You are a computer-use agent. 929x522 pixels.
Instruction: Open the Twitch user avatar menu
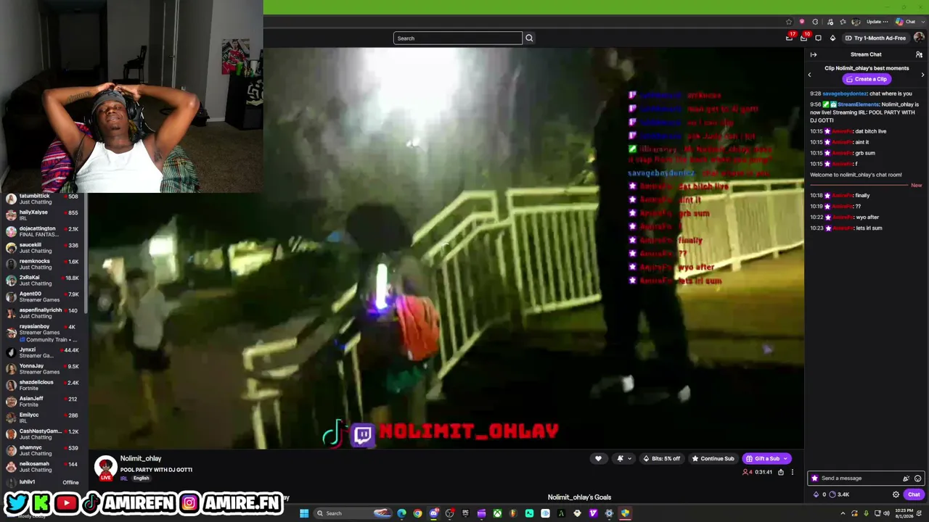click(x=919, y=38)
